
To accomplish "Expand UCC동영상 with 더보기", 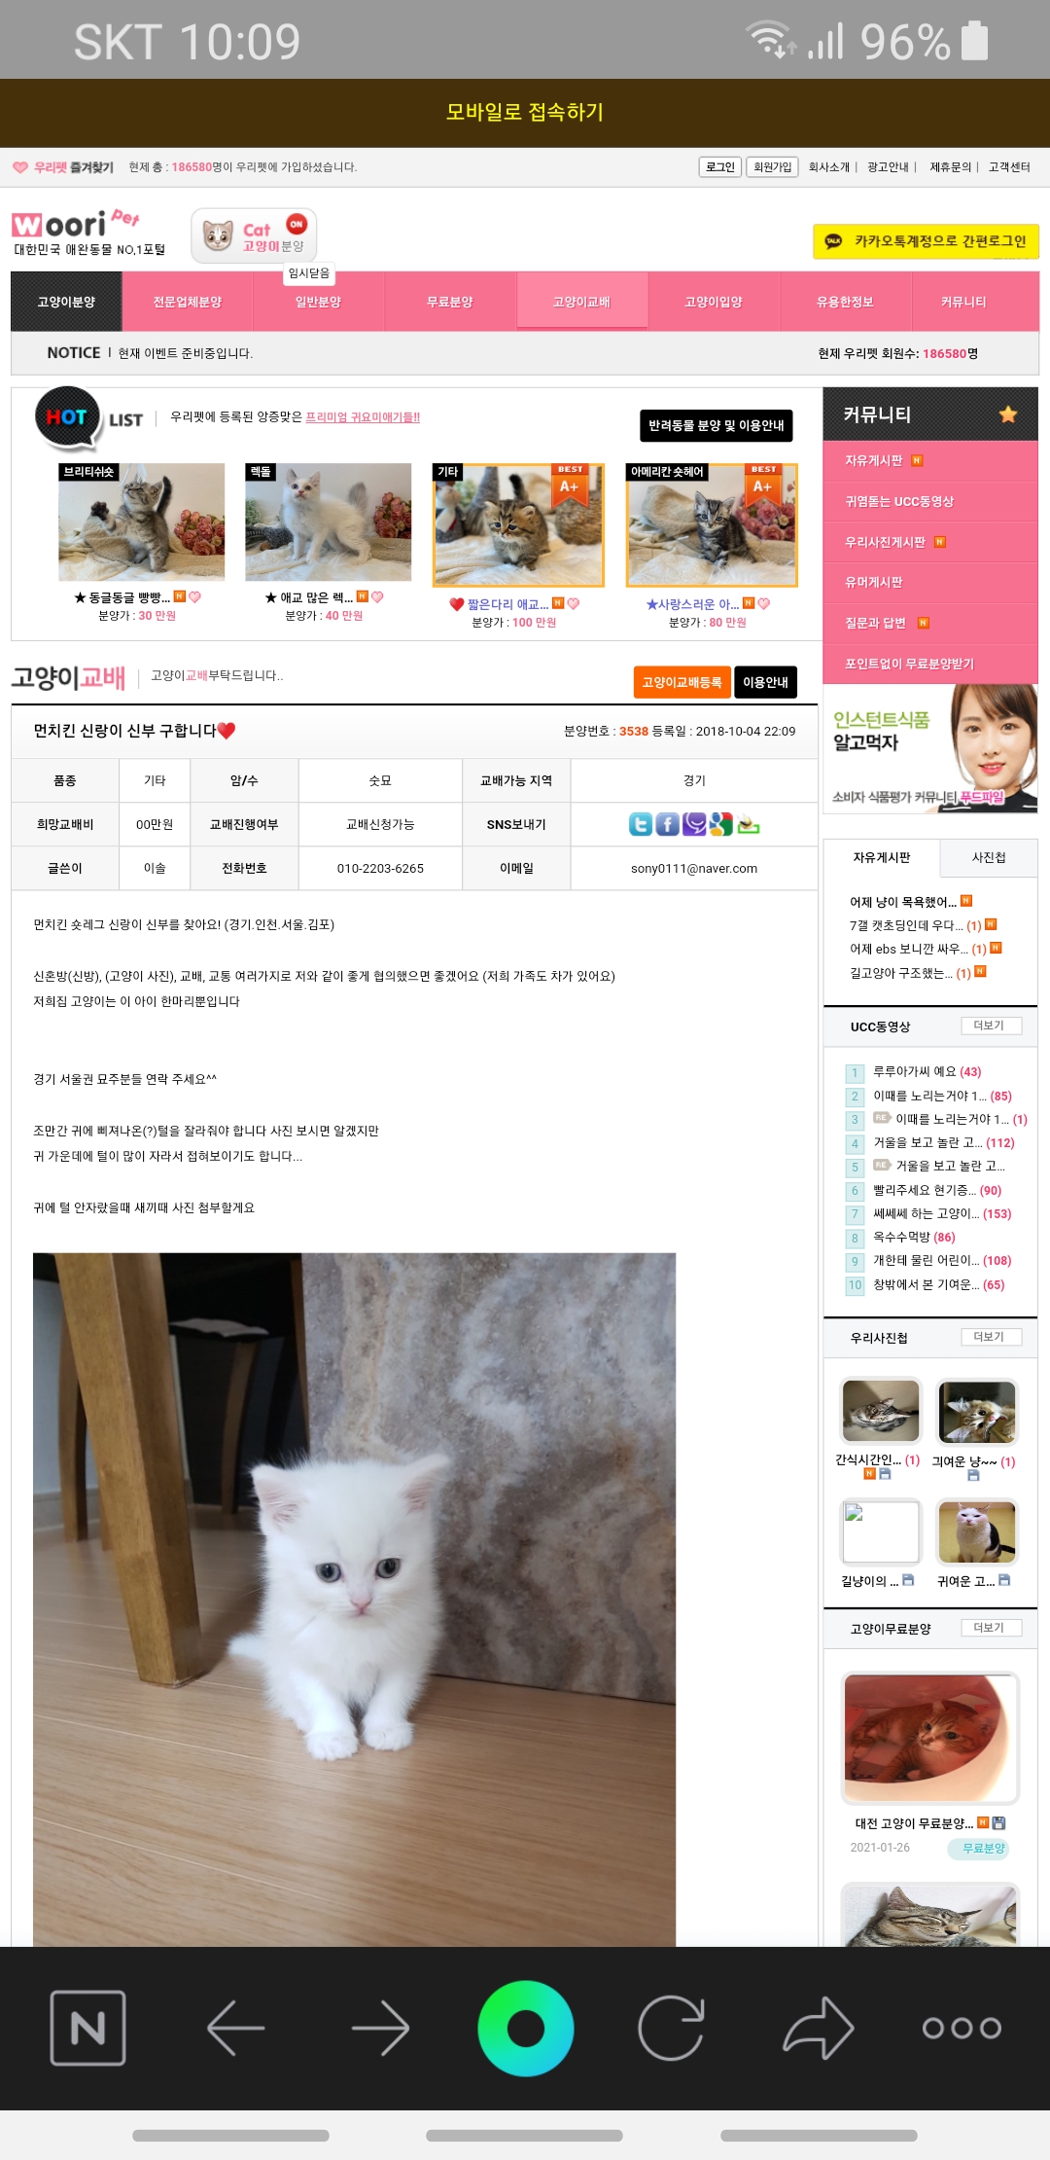I will pos(991,1026).
